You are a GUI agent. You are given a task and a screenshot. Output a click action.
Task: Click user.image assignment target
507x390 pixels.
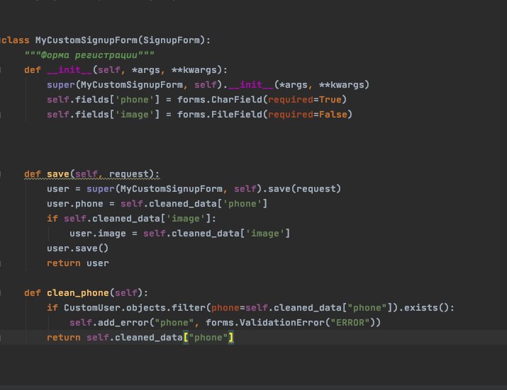98,234
